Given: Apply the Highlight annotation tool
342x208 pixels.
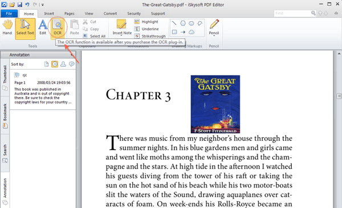Looking at the screenshot, I should [x=146, y=22].
